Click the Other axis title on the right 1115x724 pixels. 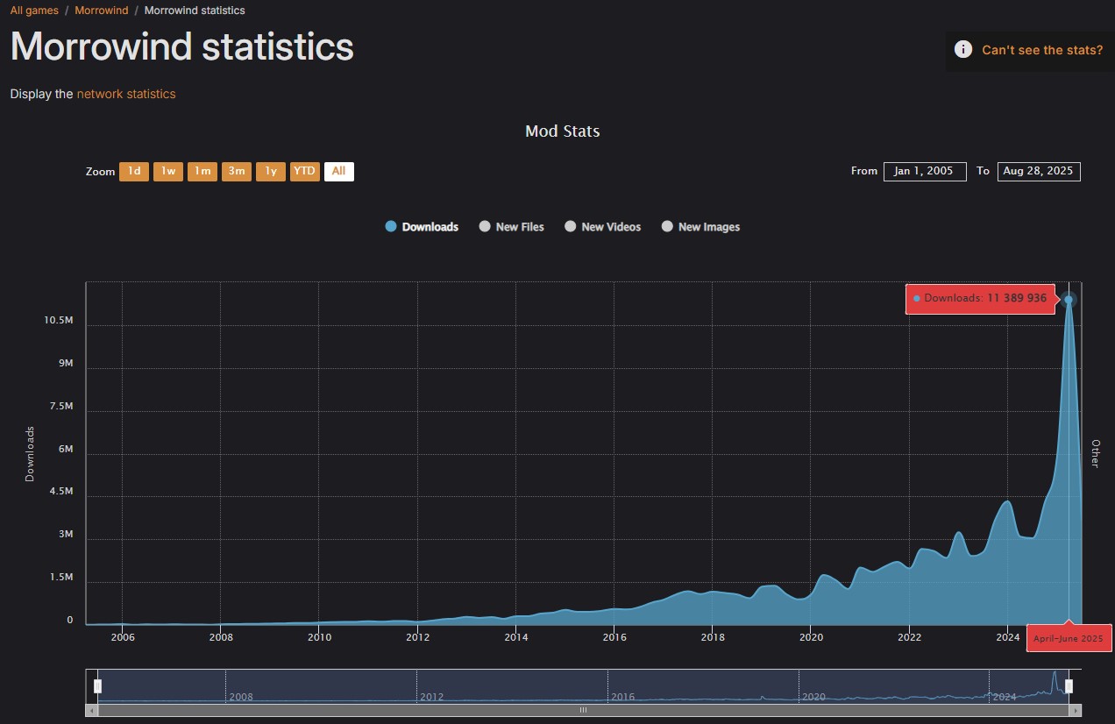click(1095, 453)
